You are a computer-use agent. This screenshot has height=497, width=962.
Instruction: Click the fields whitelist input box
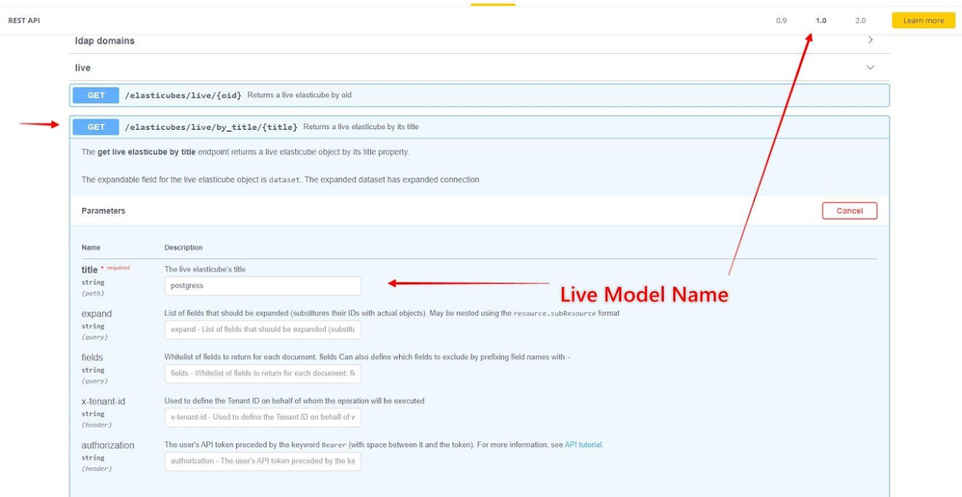262,374
